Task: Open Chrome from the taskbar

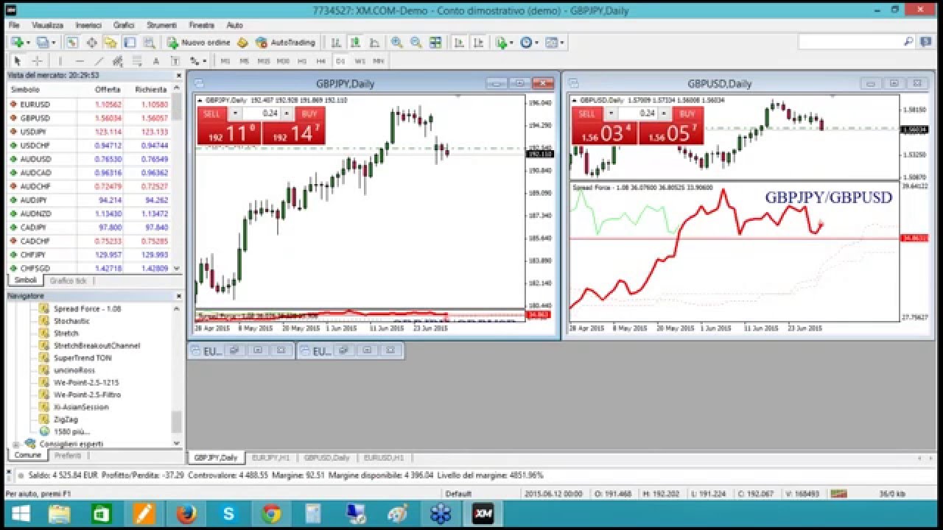Action: click(270, 514)
